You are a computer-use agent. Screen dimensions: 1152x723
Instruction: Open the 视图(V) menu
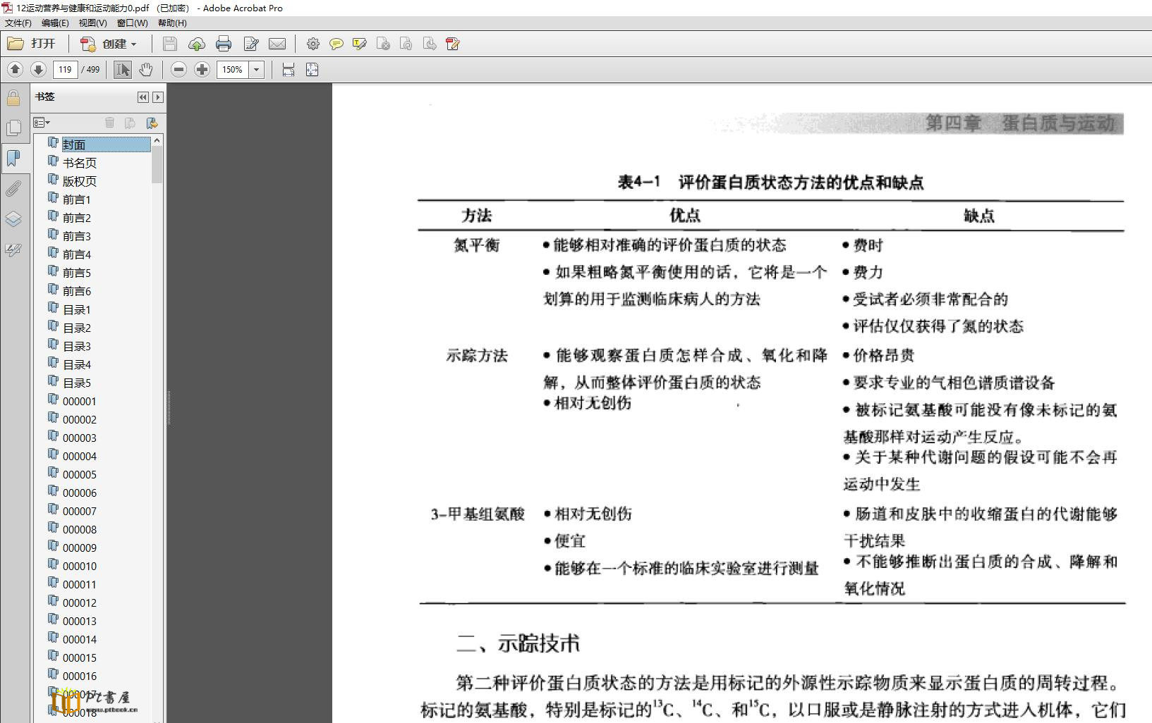93,23
